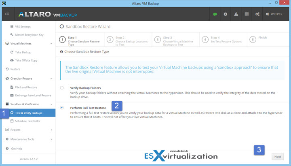The height and width of the screenshot is (166, 291).
Task: Open the Take Backup link
Action: 23,52
